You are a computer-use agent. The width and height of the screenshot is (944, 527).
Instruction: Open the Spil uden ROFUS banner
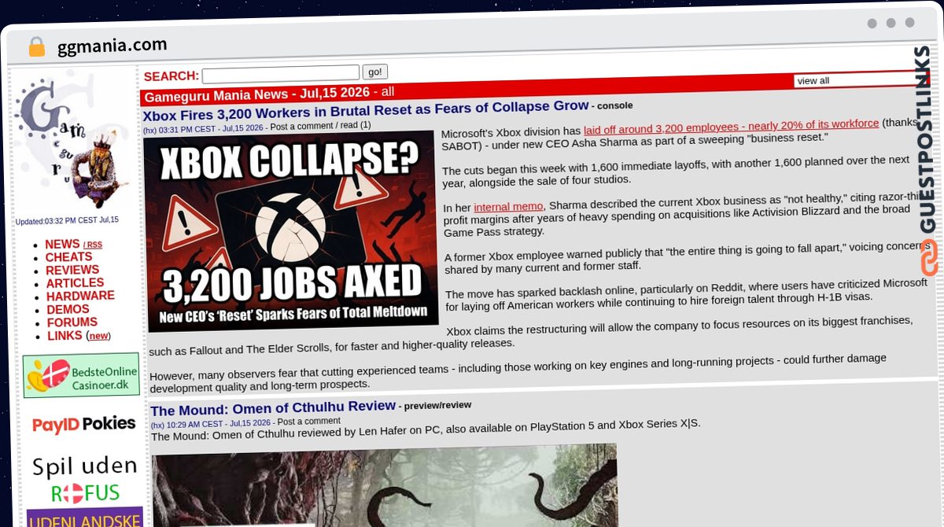pos(84,478)
